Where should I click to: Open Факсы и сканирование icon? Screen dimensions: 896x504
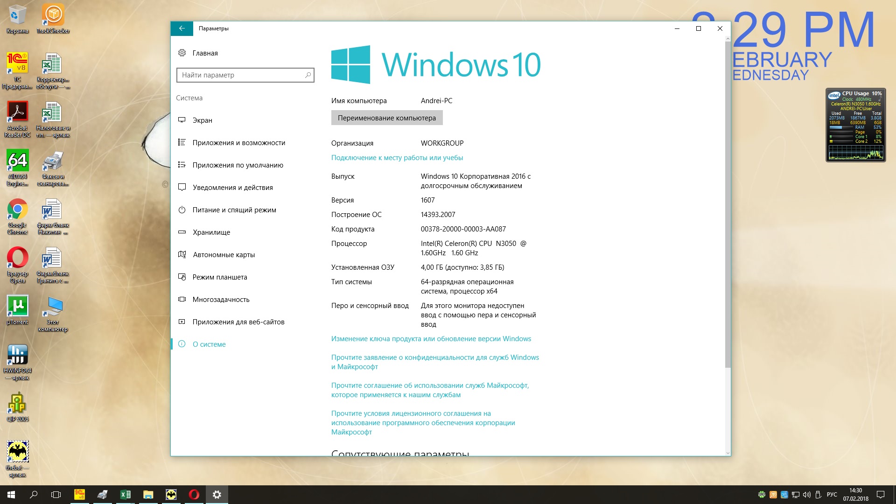(x=53, y=168)
